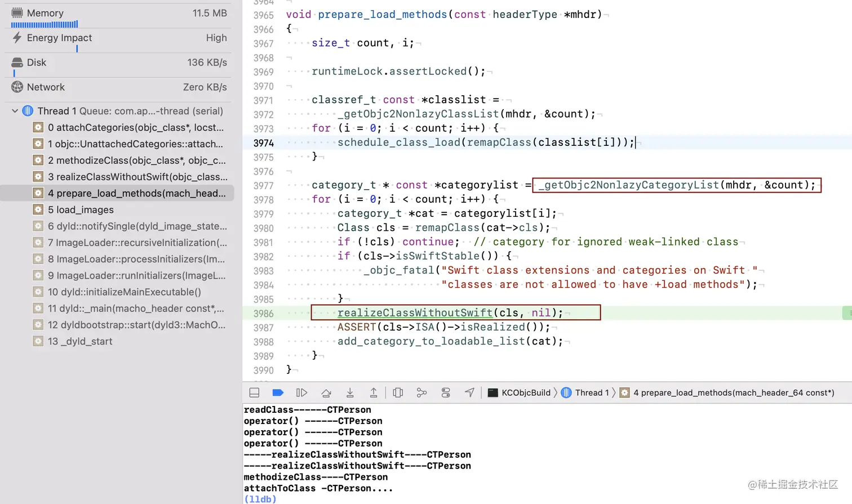Click the _objc_fatal call in code
The height and width of the screenshot is (504, 852).
tap(399, 270)
